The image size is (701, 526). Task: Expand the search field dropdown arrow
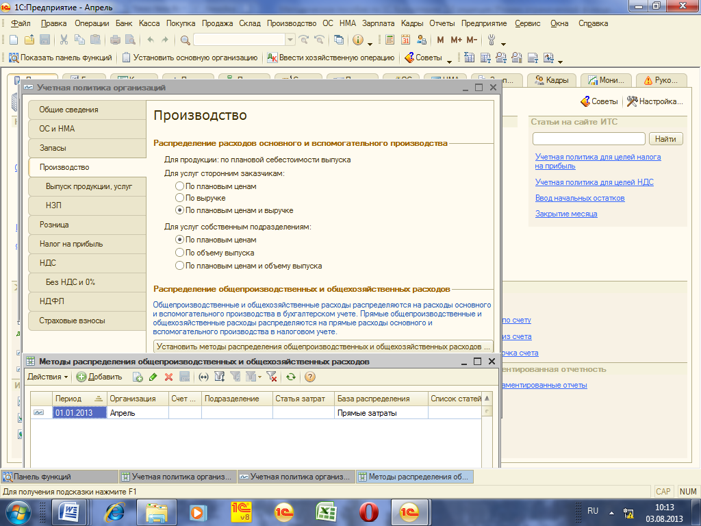(x=290, y=40)
